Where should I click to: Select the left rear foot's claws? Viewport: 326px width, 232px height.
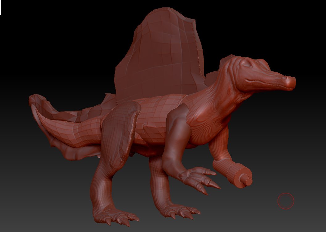coord(116,217)
